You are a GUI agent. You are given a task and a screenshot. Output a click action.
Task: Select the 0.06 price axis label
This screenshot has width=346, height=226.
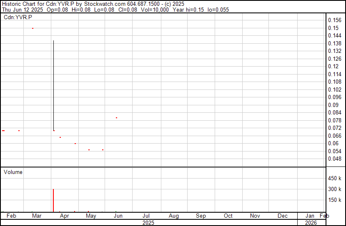coord(333,144)
